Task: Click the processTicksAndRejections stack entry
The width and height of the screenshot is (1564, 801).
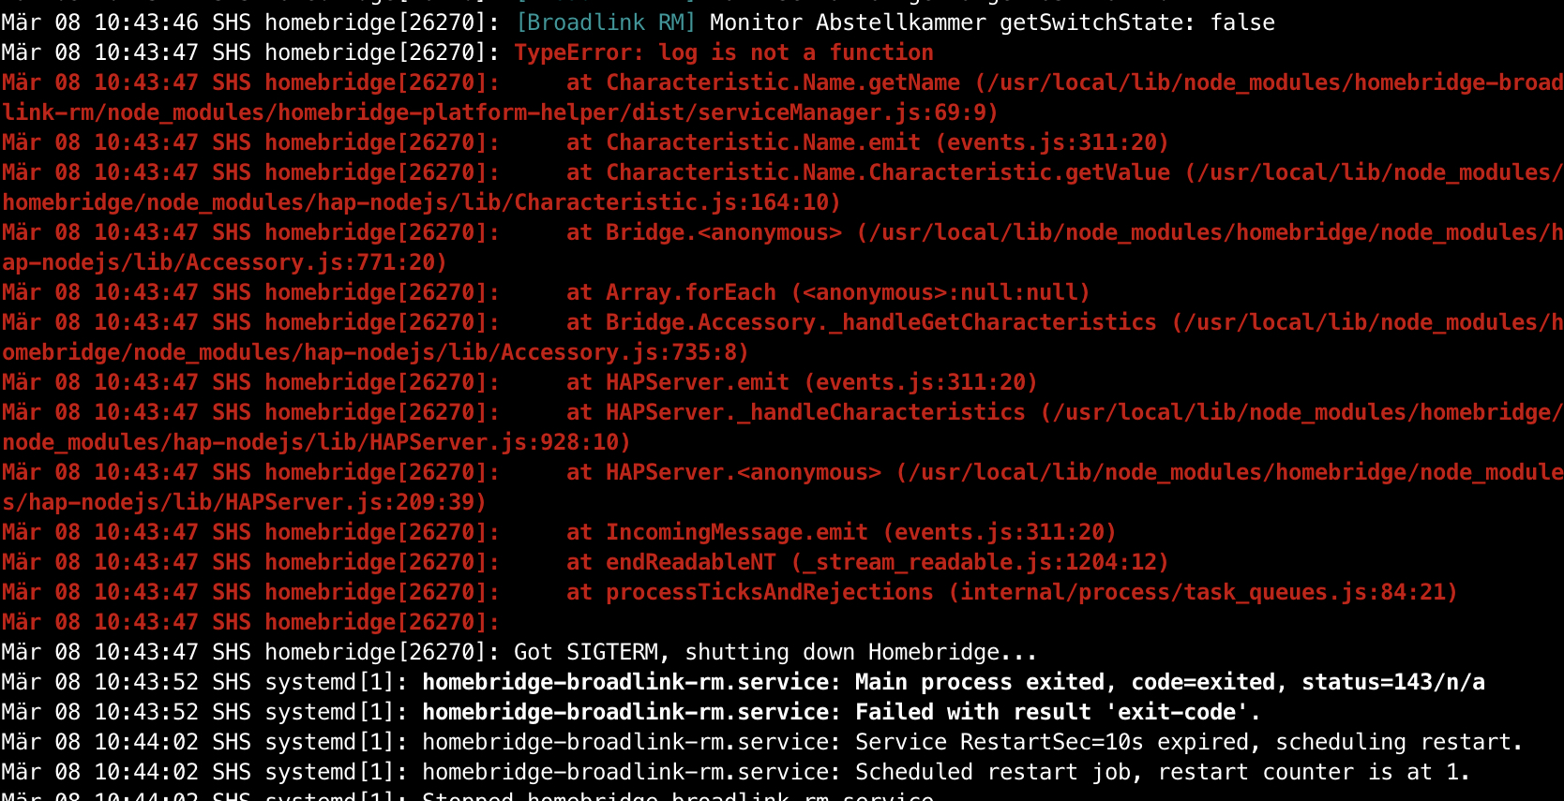Action: tap(769, 592)
